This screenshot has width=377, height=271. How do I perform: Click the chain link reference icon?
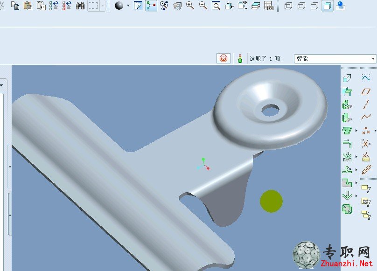(x=366, y=170)
